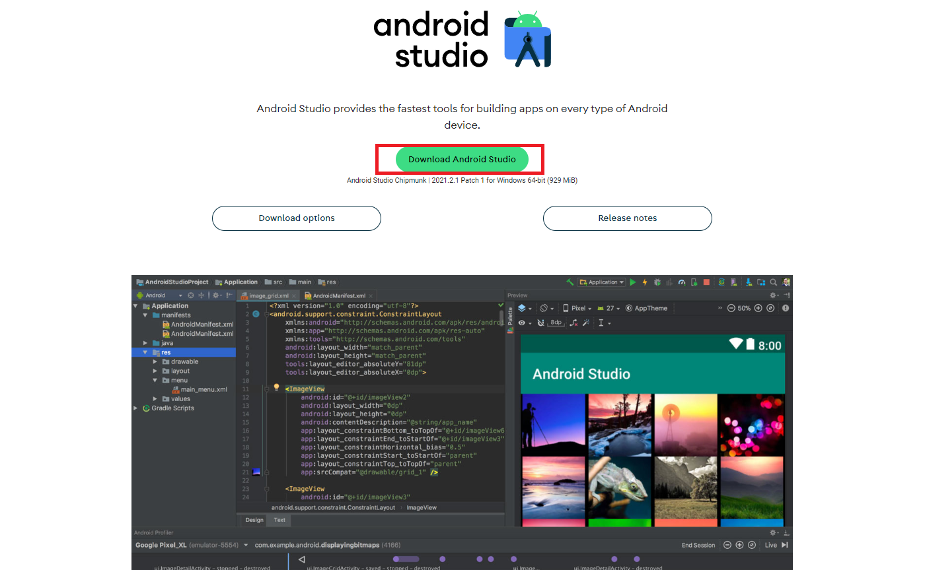Click the layout zoom out minus icon
The width and height of the screenshot is (925, 570).
click(x=731, y=308)
